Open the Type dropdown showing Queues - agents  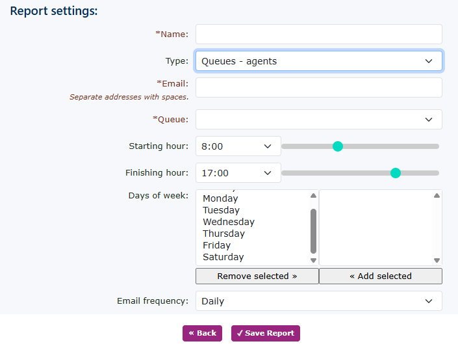pos(318,61)
